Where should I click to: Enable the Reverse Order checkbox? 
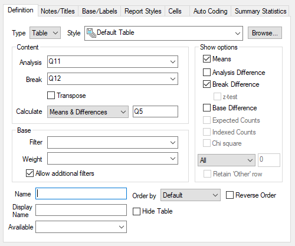[x=230, y=195]
